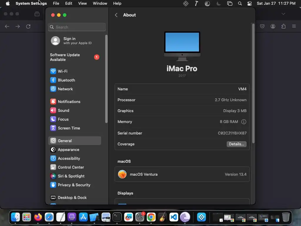The width and height of the screenshot is (301, 226).
Task: Click Pocket icon in background browser window
Action: [262, 26]
